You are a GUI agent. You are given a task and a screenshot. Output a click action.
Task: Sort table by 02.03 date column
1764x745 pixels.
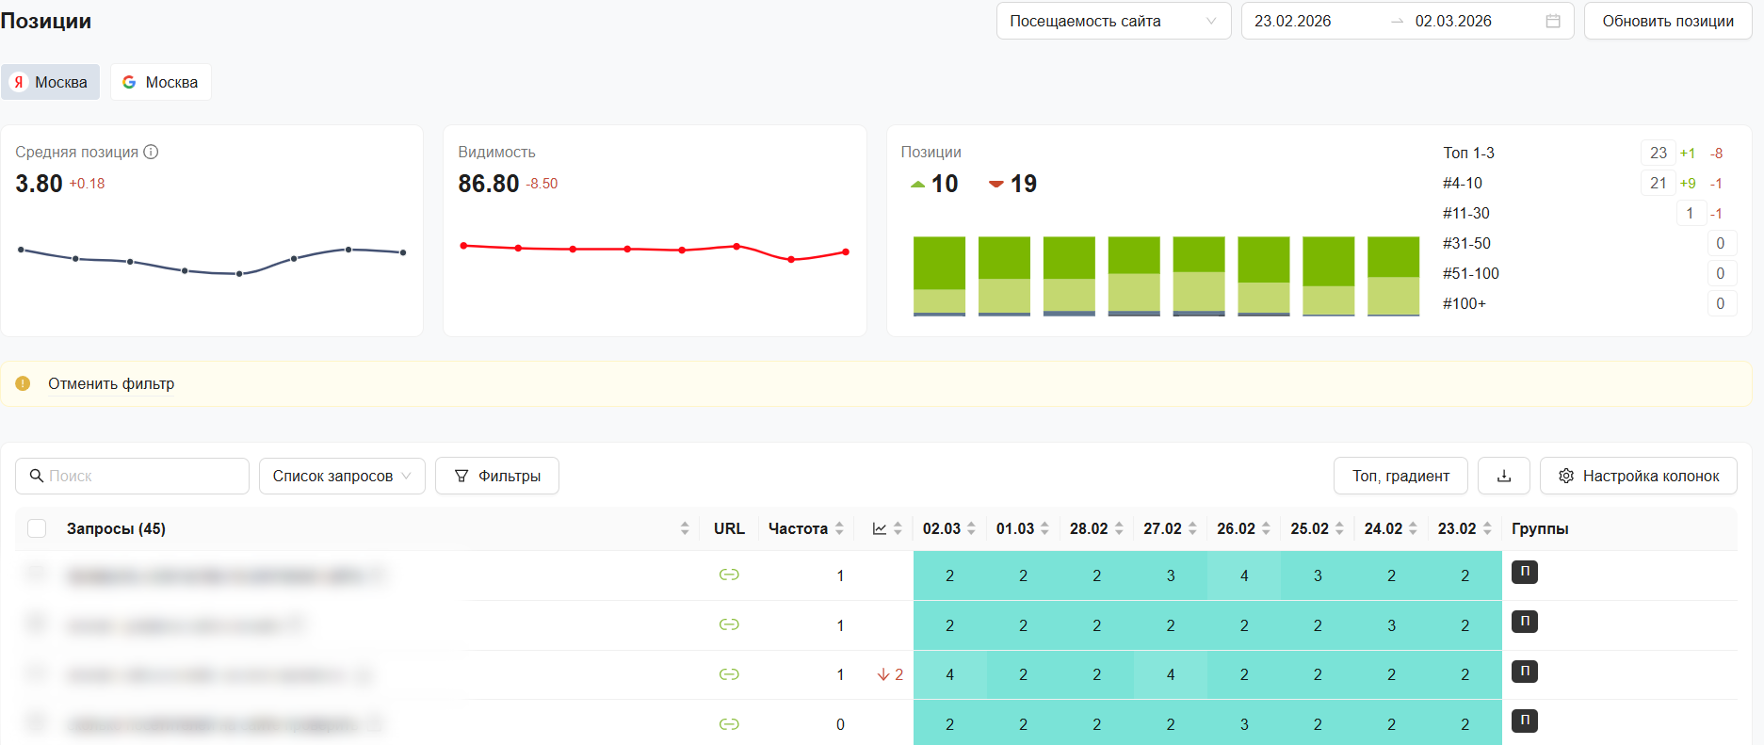pyautogui.click(x=971, y=528)
